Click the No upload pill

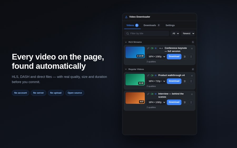(x=56, y=93)
